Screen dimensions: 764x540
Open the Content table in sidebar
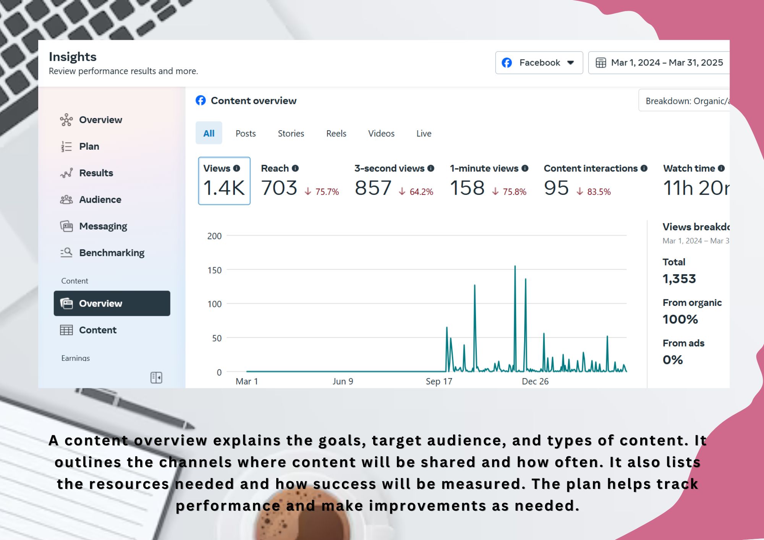click(x=98, y=330)
